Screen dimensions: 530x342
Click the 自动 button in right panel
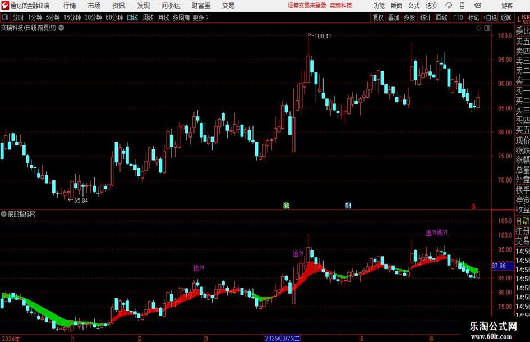[x=523, y=221]
